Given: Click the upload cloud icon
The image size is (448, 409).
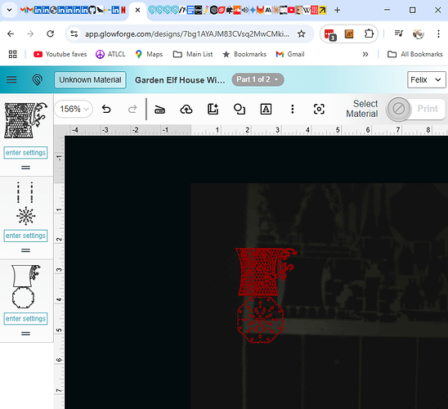Looking at the screenshot, I should pyautogui.click(x=186, y=109).
